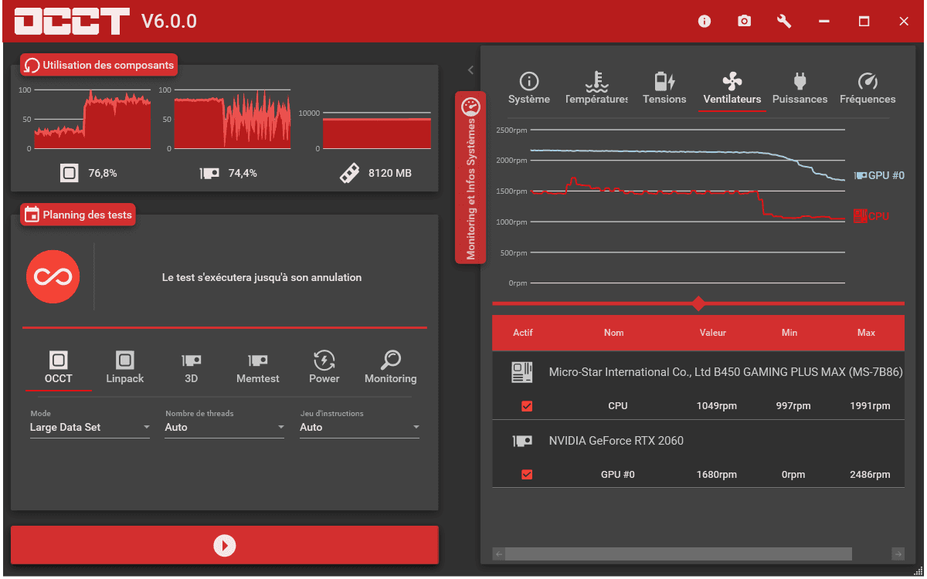This screenshot has width=927, height=579.
Task: Click the infinite test duration icon
Action: 53,276
